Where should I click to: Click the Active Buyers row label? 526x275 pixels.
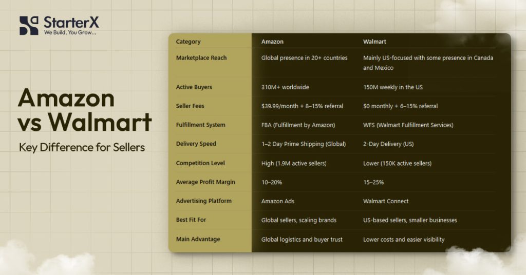tap(194, 87)
